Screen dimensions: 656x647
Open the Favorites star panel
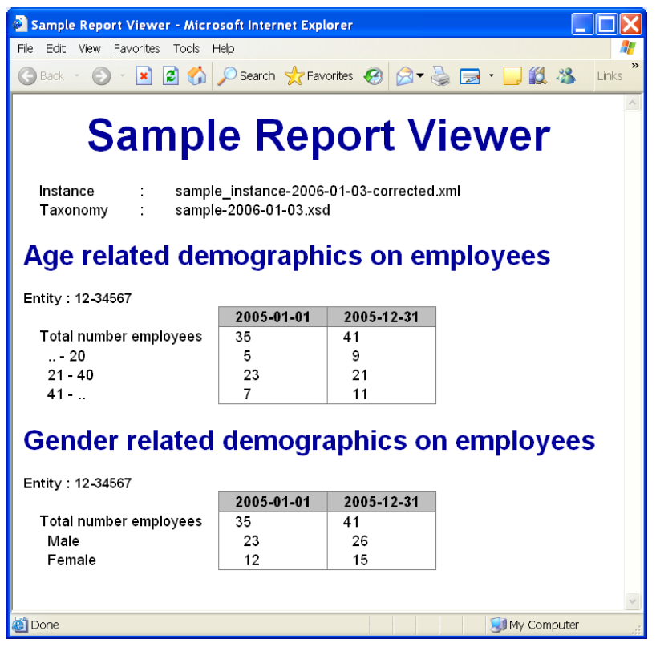[x=319, y=76]
